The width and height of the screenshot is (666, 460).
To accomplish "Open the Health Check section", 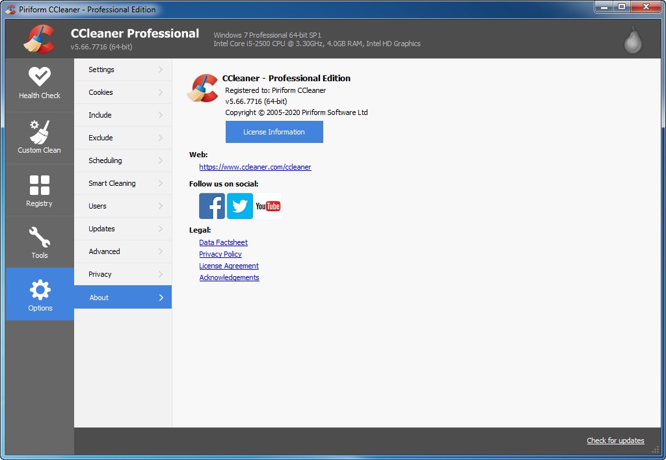I will click(x=40, y=85).
